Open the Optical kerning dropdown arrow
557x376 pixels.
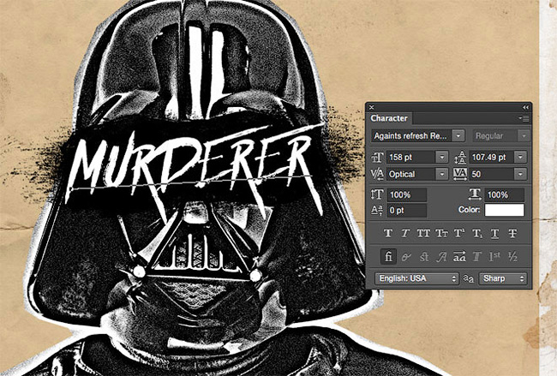[x=442, y=174]
